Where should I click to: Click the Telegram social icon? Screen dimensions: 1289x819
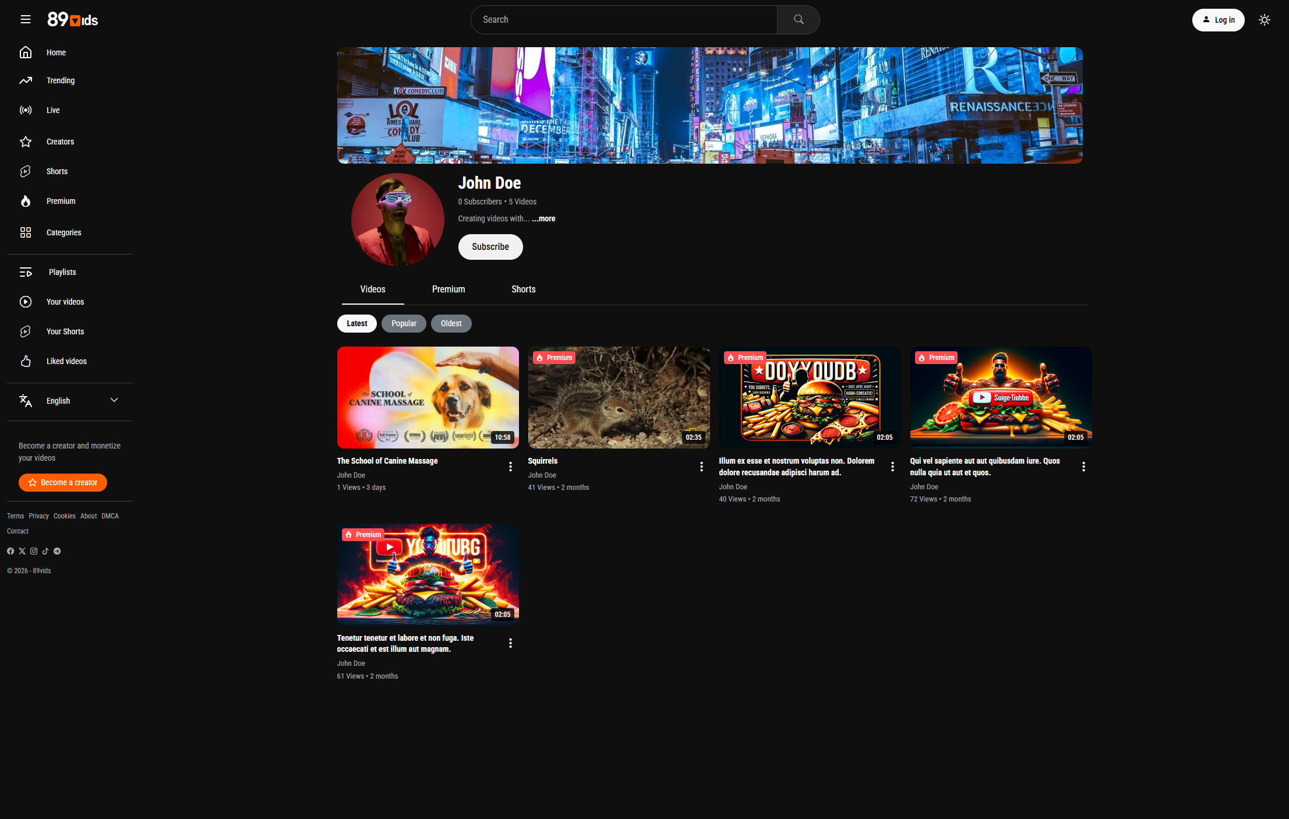point(57,551)
